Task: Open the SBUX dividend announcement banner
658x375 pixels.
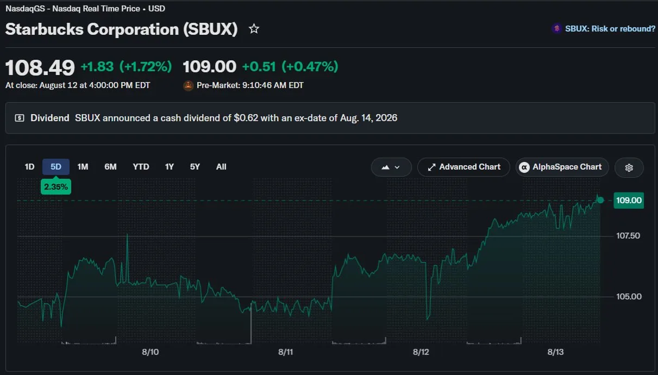Action: [x=330, y=118]
